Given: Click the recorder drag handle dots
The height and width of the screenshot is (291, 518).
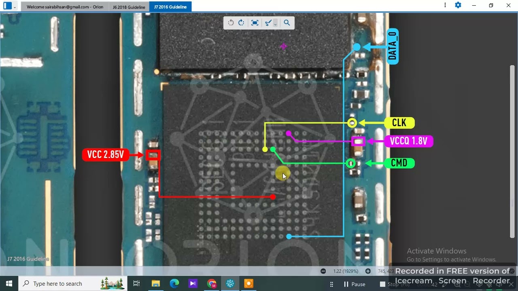Looking at the screenshot, I should click(x=332, y=284).
